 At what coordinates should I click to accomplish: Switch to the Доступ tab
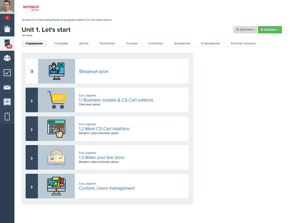(x=84, y=43)
